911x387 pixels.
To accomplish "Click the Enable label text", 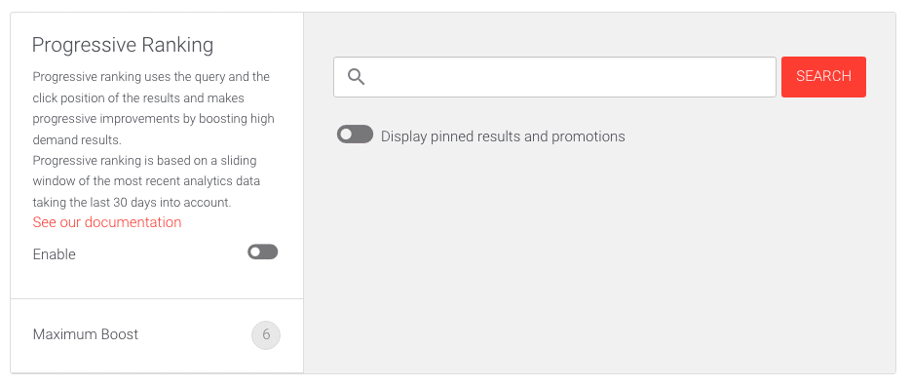I will point(54,254).
